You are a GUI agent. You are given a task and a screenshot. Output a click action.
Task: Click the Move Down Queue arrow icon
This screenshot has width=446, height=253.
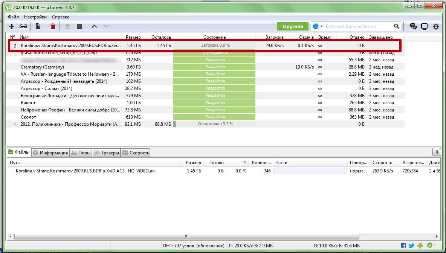click(106, 26)
